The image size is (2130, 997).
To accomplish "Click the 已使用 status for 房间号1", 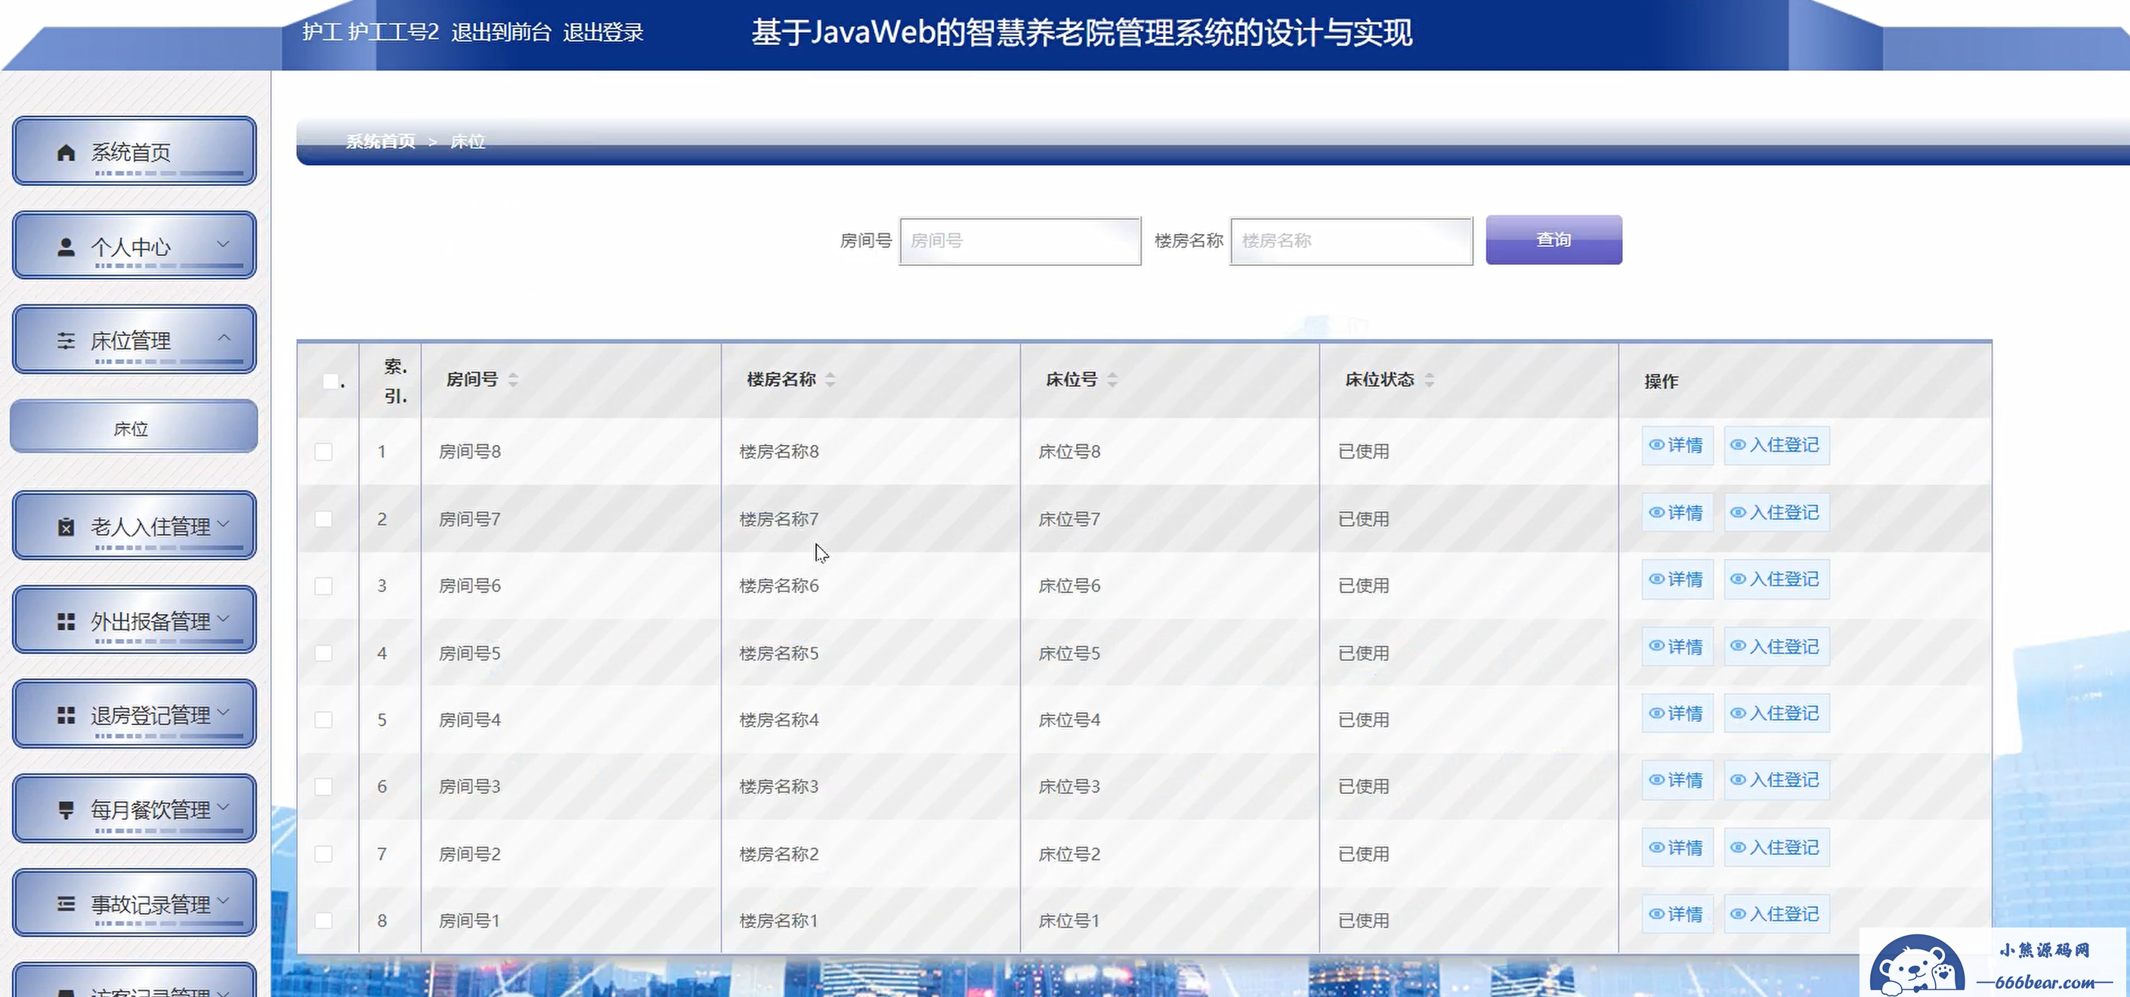I will click(1364, 920).
